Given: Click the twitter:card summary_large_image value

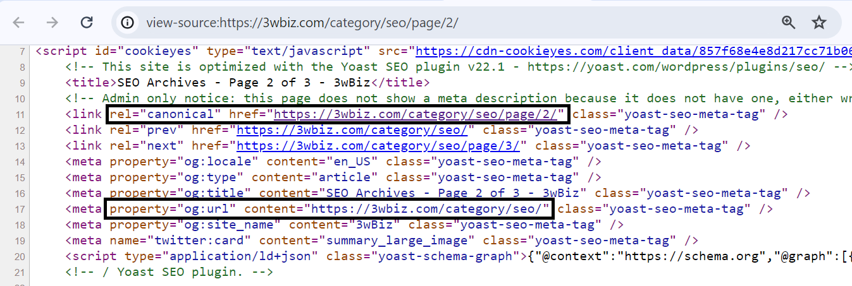Looking at the screenshot, I should tap(399, 241).
